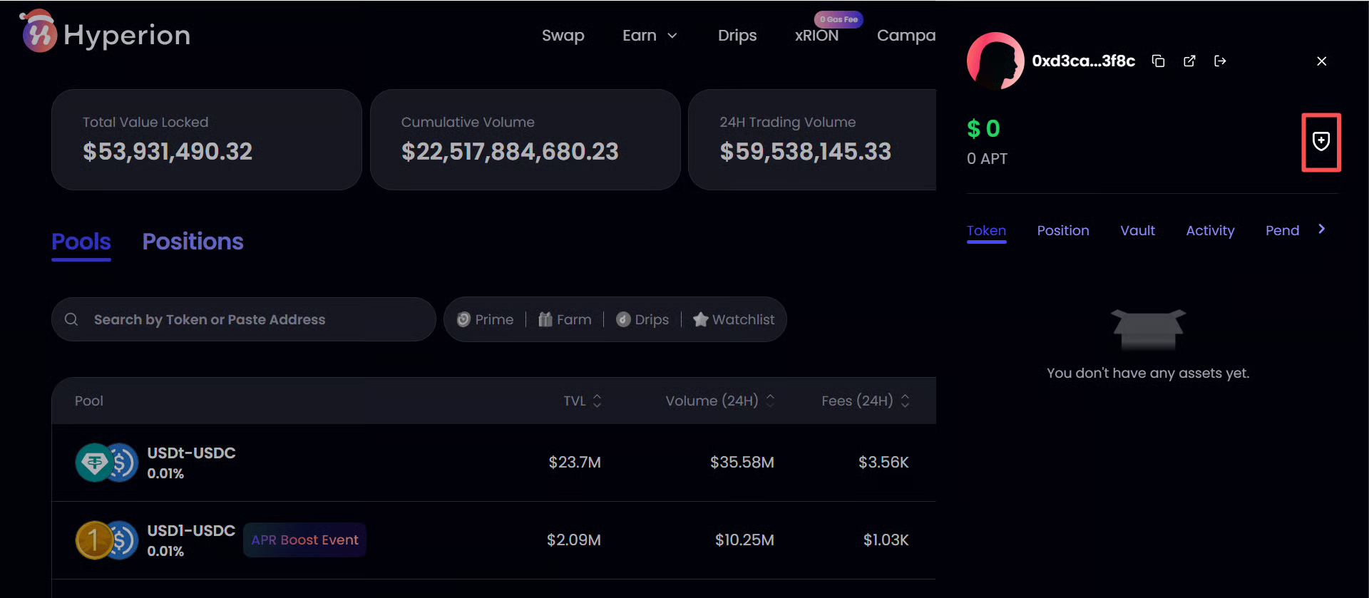The image size is (1369, 598).
Task: Open the Activity tab in wallet panel
Action: pyautogui.click(x=1209, y=230)
